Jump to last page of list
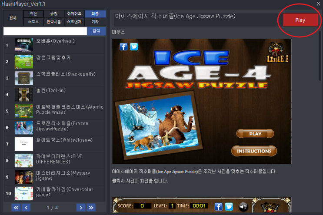323x215 pixels. 91,208
